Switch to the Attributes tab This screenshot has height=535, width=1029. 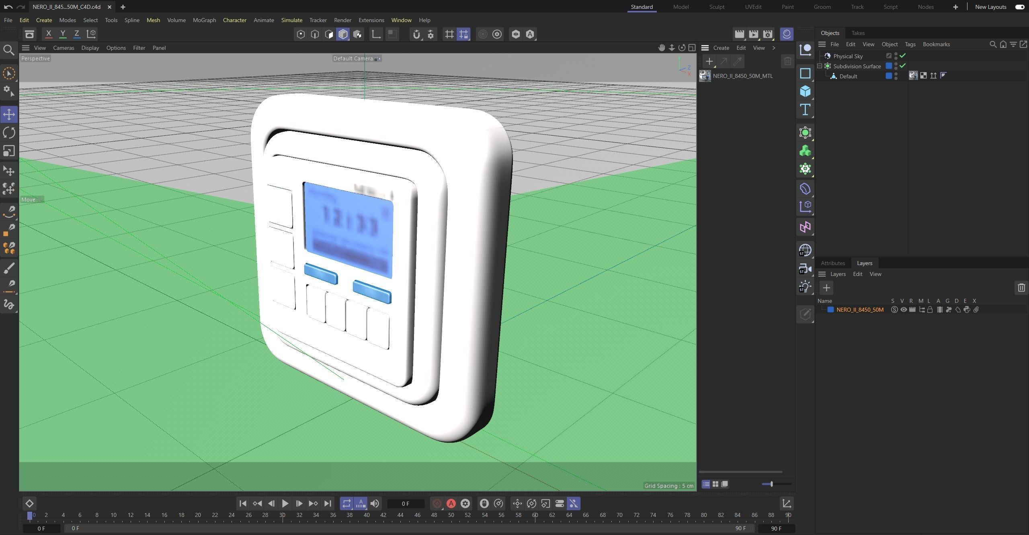click(x=832, y=263)
